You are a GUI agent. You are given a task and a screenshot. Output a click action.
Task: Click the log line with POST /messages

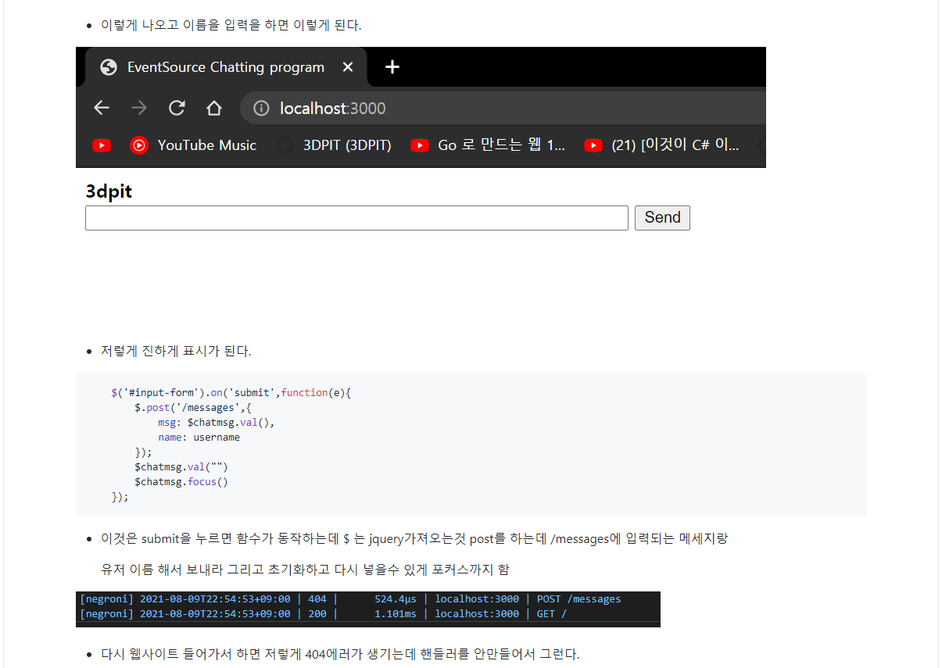(350, 599)
